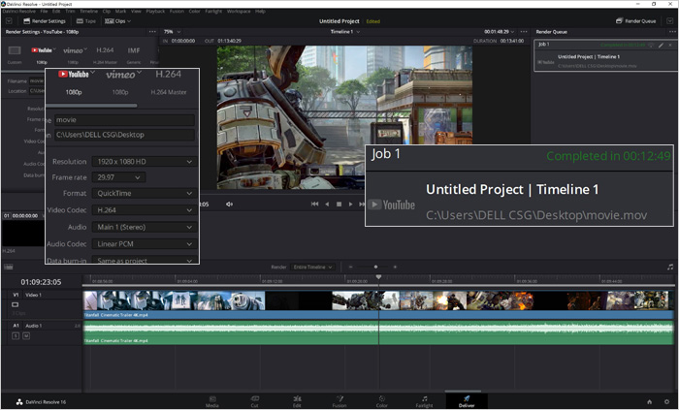This screenshot has height=410, width=679.
Task: Choose the H.264 Master preset
Action: [105, 54]
